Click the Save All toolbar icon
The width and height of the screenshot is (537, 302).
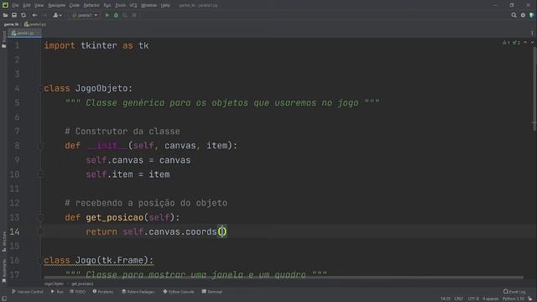point(14,15)
